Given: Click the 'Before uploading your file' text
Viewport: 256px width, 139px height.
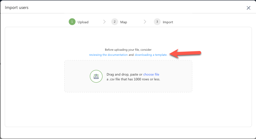Looking at the screenshot, I should 128,50.
